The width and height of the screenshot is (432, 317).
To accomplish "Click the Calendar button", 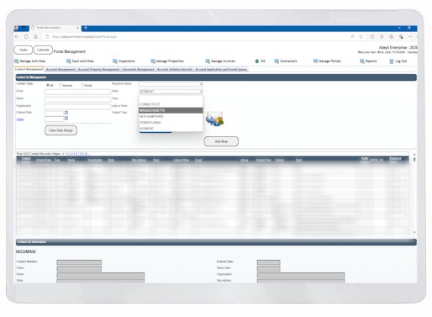I will [43, 50].
